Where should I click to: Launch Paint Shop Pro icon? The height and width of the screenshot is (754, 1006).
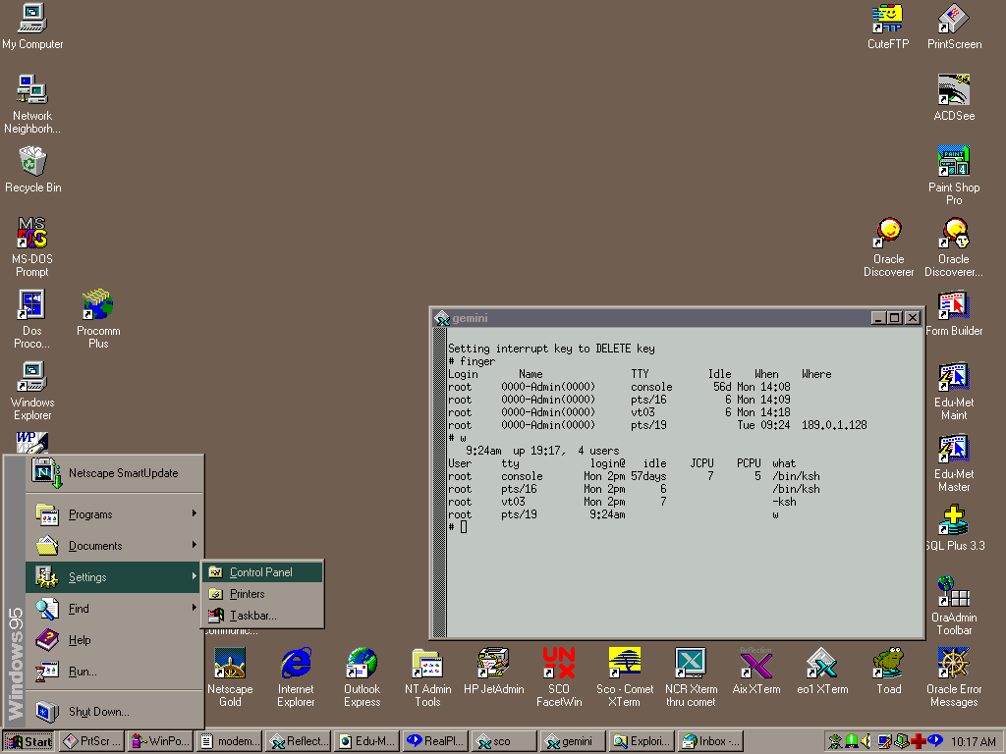click(954, 175)
